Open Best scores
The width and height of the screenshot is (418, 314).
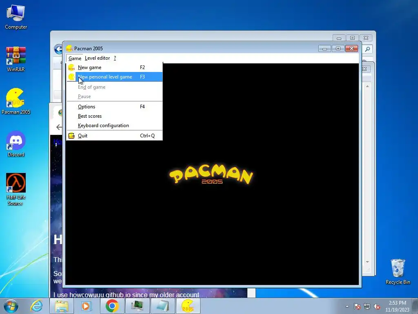pyautogui.click(x=114, y=116)
